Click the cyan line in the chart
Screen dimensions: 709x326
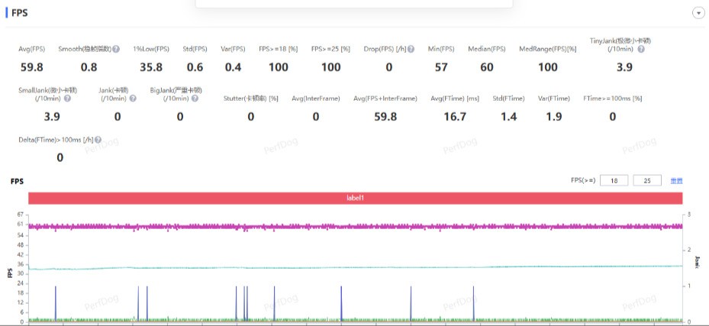[355, 267]
